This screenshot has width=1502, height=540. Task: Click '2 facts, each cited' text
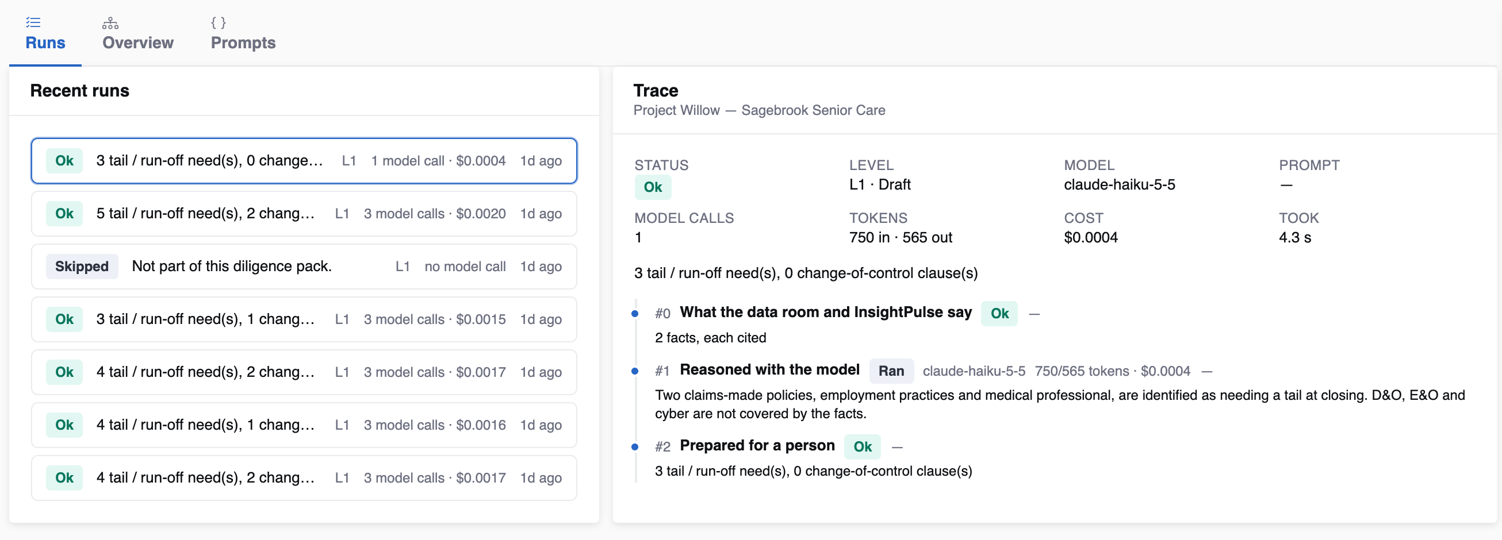coord(710,338)
